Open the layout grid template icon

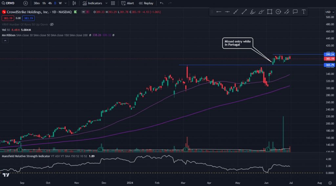(x=113, y=3)
